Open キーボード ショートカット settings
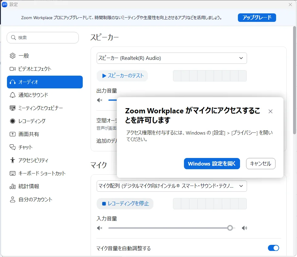Image resolution: width=297 pixels, height=257 pixels. [45, 173]
